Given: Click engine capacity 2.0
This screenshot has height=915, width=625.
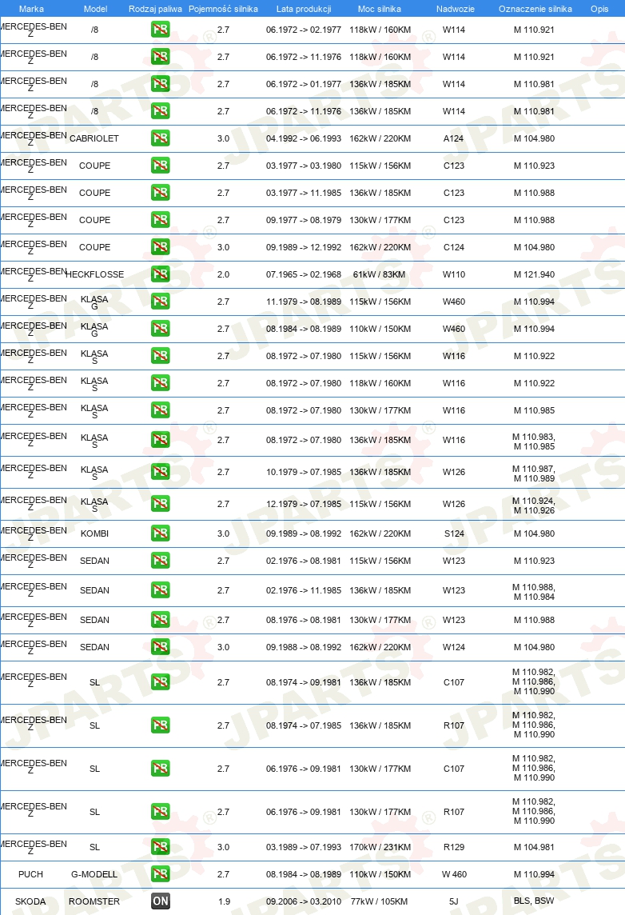Looking at the screenshot, I should coord(223,274).
